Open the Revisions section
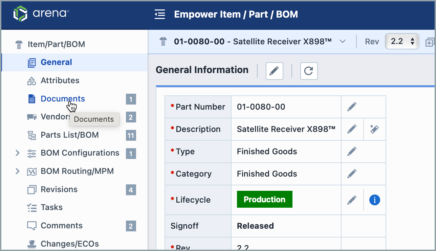This screenshot has width=436, height=251. point(59,189)
